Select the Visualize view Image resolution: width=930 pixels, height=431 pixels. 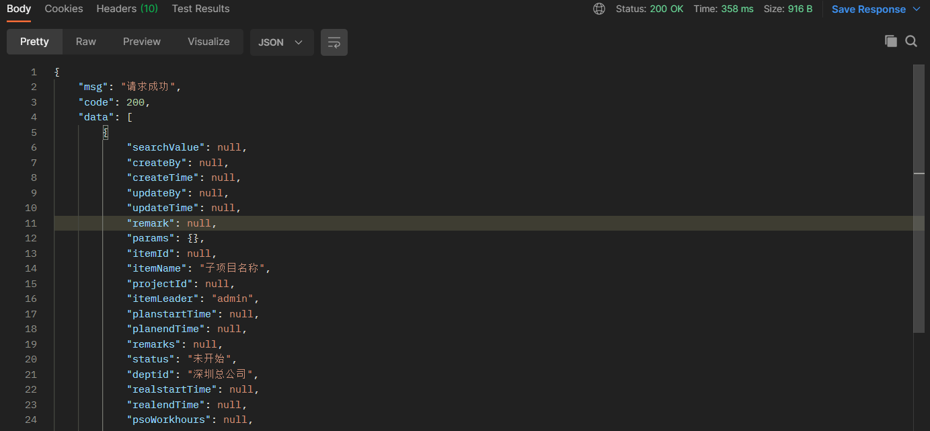(208, 42)
